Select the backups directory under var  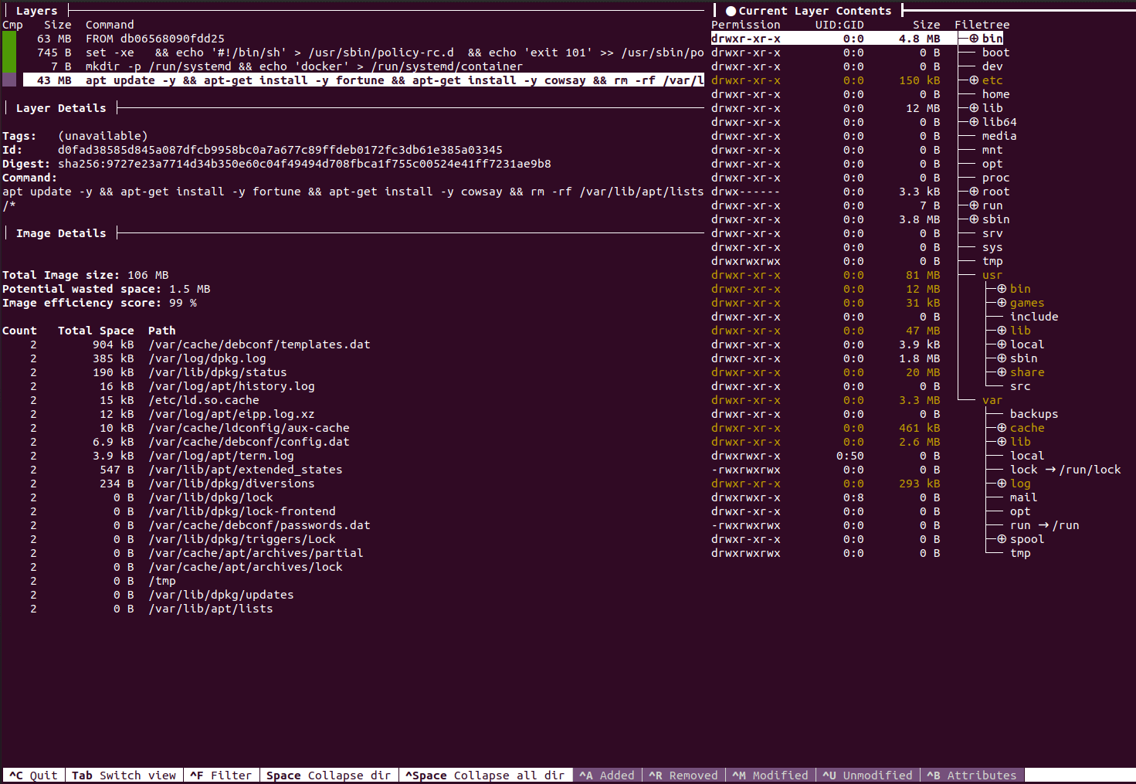(1034, 414)
